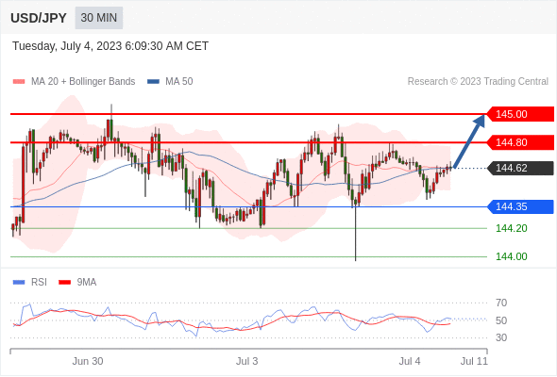
Task: Click the blue RSI legend swatch
Action: tap(19, 283)
